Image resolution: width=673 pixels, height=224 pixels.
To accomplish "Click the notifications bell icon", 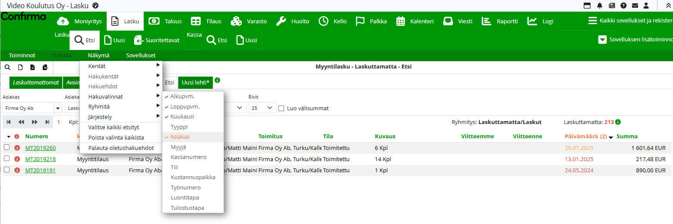I will (600, 6).
